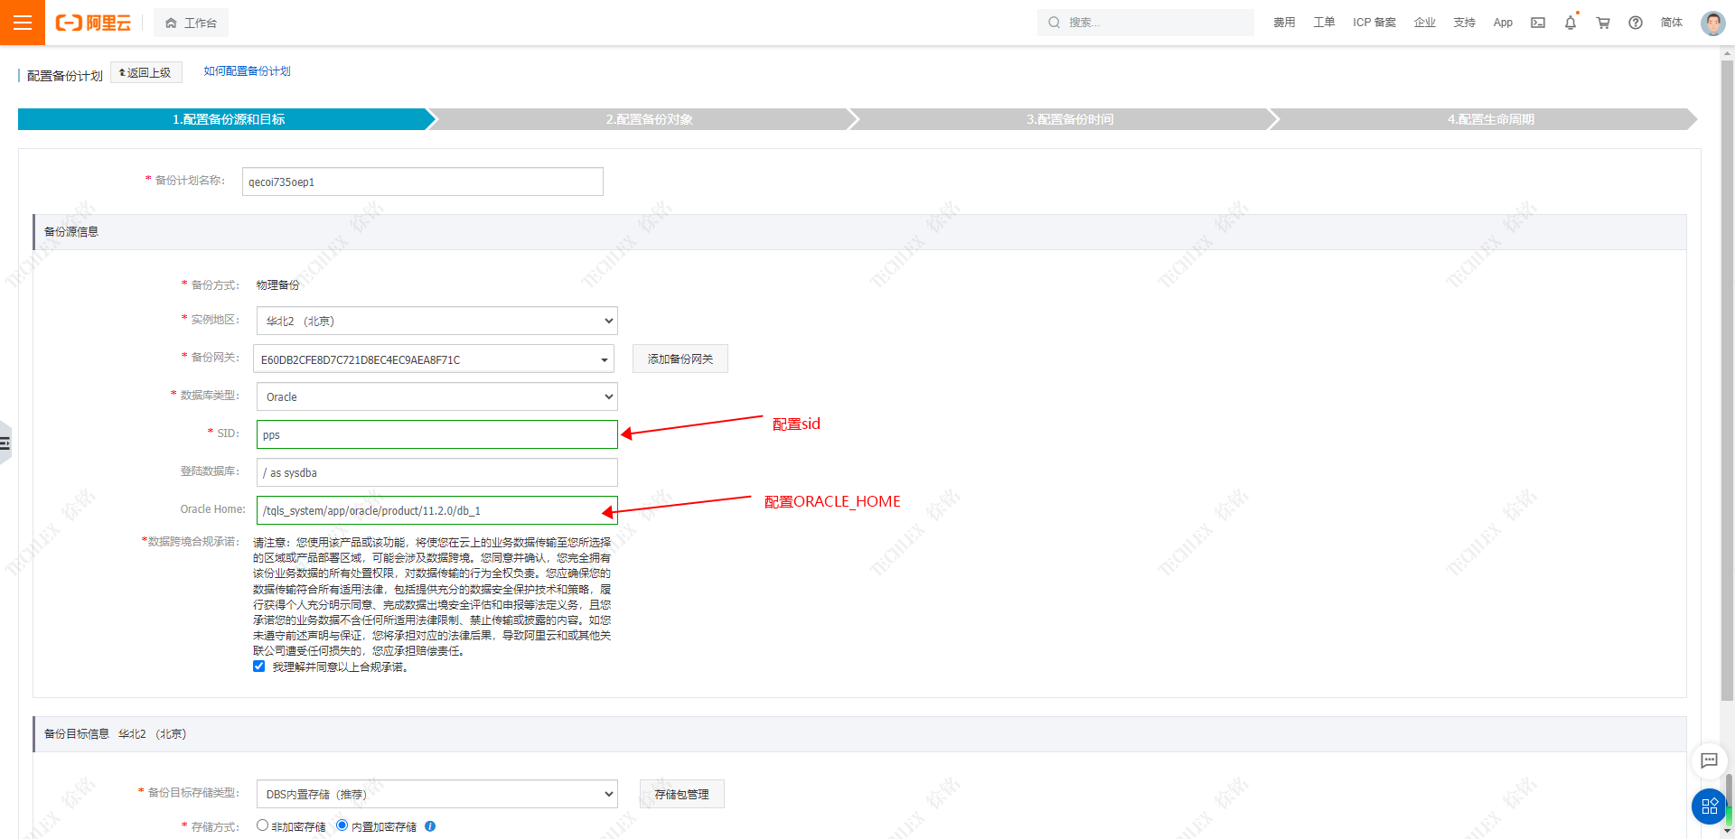
Task: Open the 如何配置备份计划 help link
Action: 247,71
